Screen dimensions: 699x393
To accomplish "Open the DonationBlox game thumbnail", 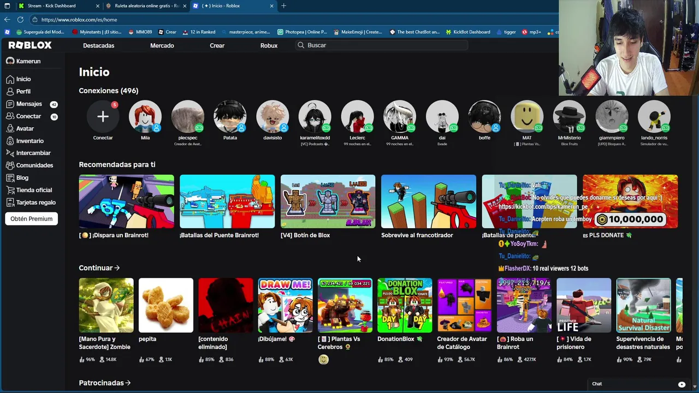I will (405, 305).
